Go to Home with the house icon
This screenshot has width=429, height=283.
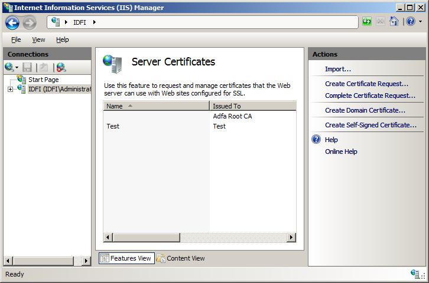pos(394,21)
